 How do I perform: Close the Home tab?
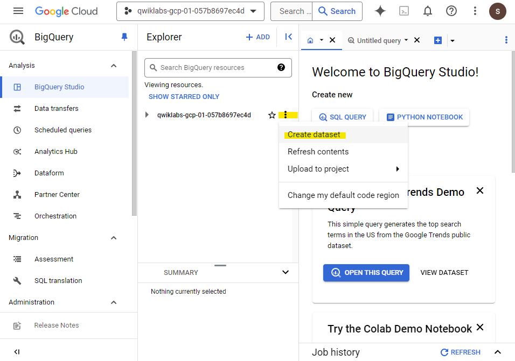(332, 40)
